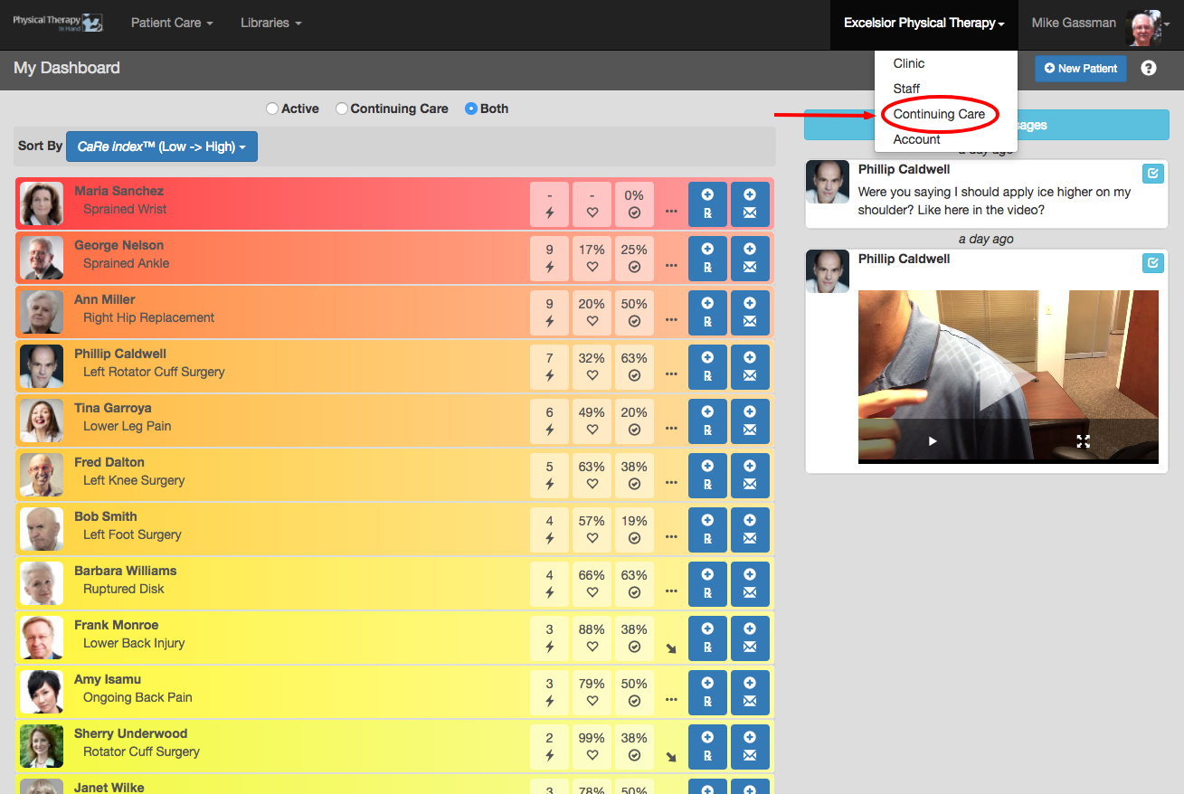Add prescription for George Nelson
The height and width of the screenshot is (794, 1184).
tap(707, 258)
